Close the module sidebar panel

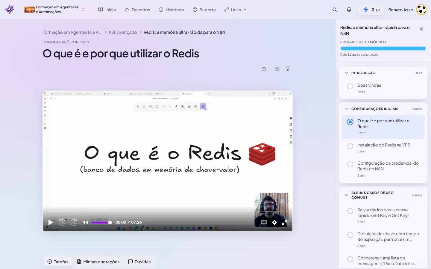pyautogui.click(x=421, y=29)
